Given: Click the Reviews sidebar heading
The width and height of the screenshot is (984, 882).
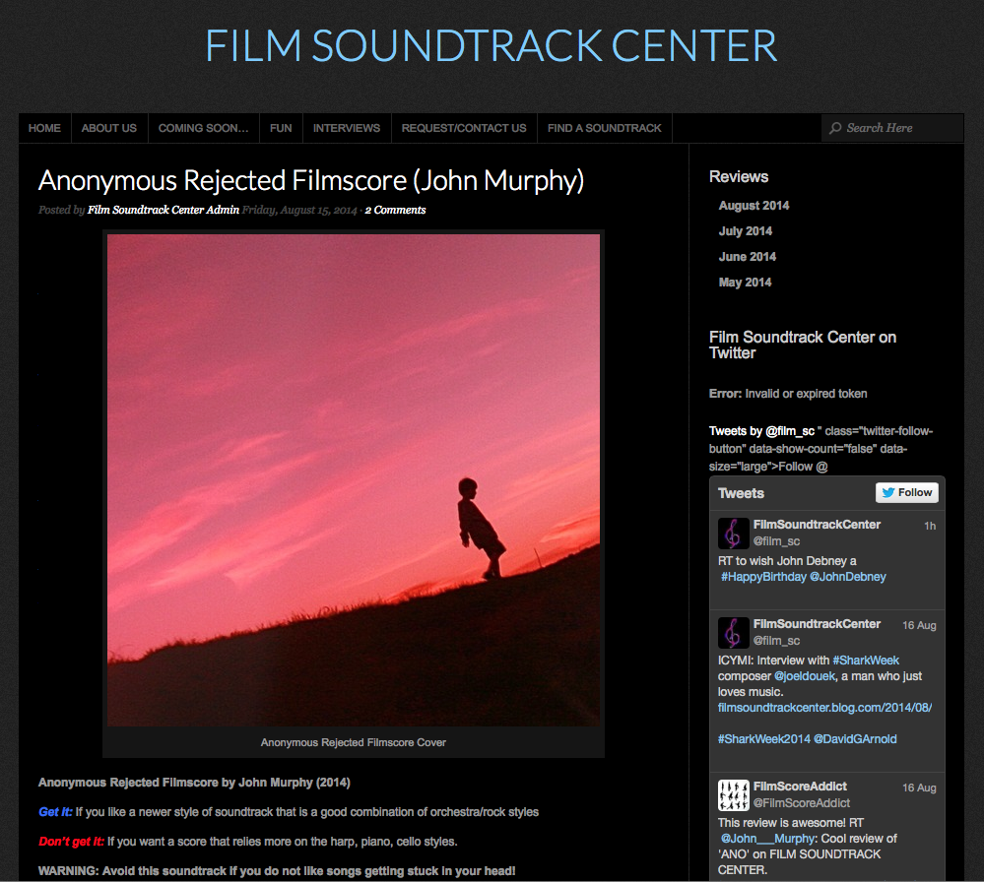Looking at the screenshot, I should (x=739, y=177).
